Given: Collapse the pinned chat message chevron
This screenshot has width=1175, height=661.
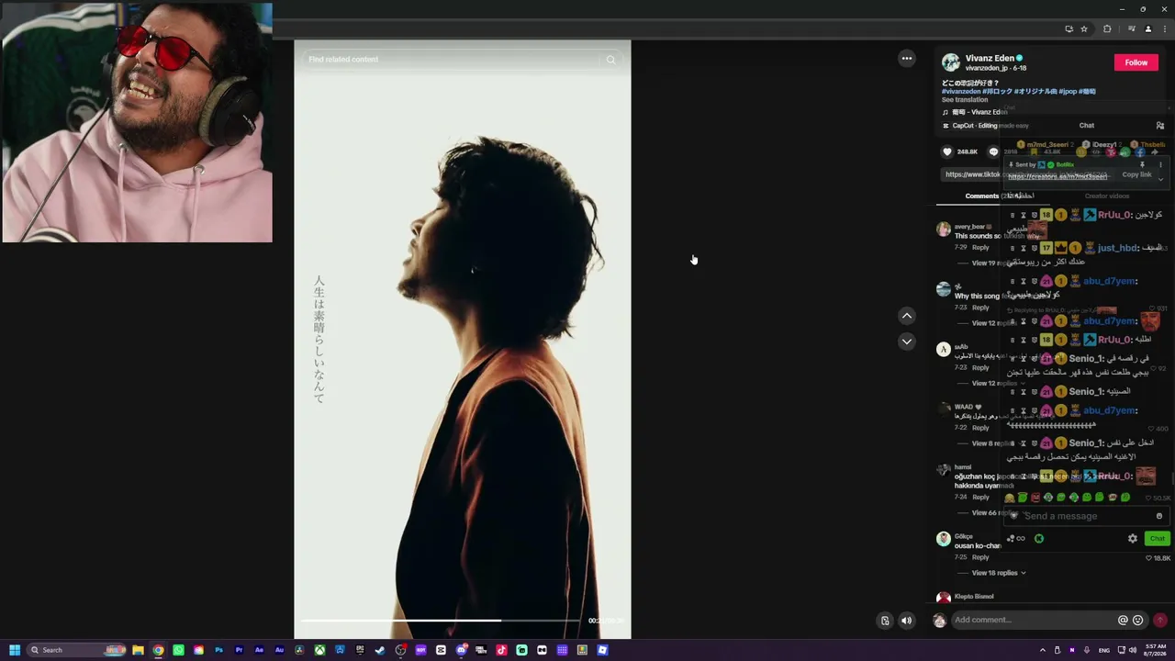Looking at the screenshot, I should point(1160,179).
